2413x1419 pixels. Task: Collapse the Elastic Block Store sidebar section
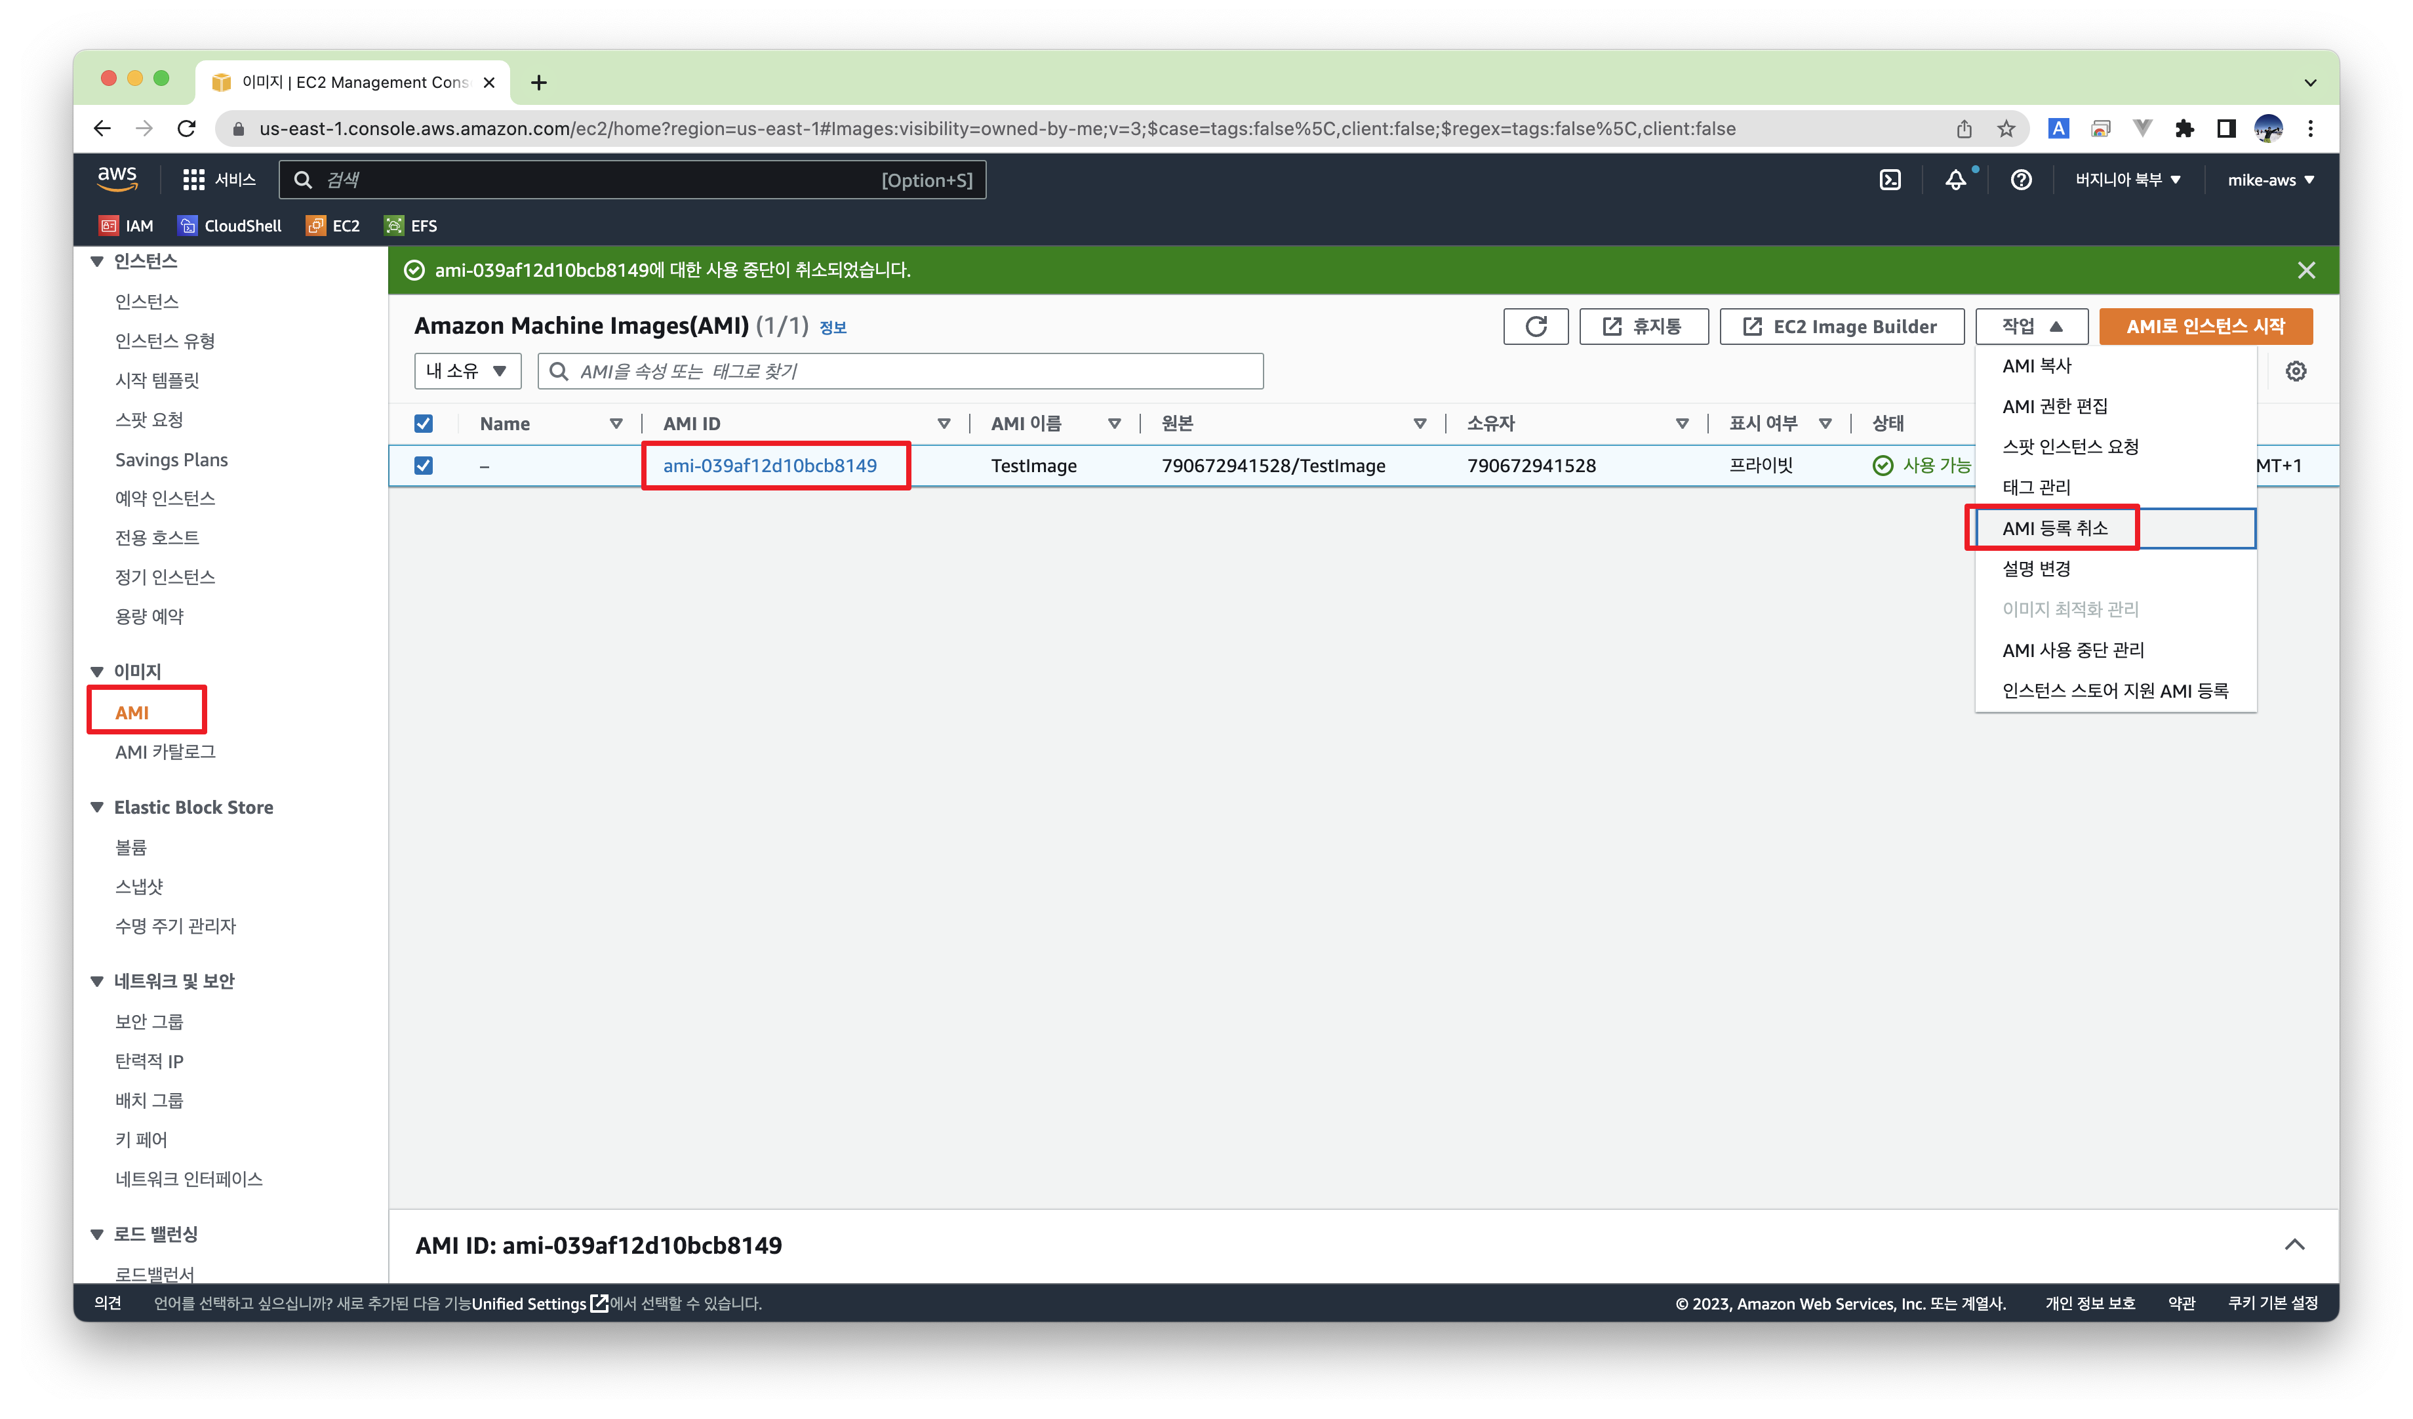tap(96, 807)
